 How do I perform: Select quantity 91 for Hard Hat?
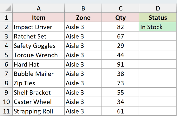[x=121, y=64]
